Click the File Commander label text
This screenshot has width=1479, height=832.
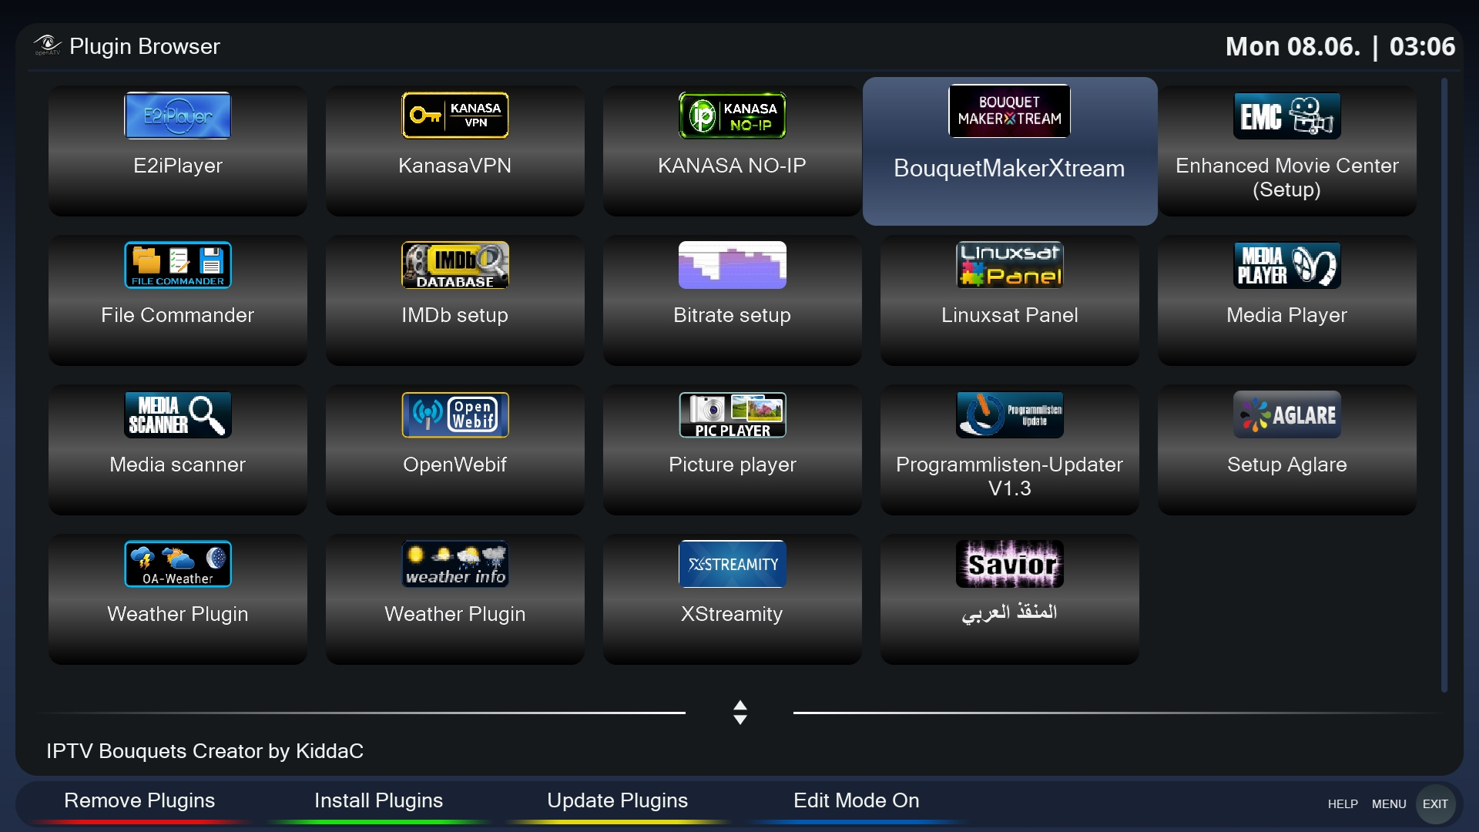click(x=178, y=315)
